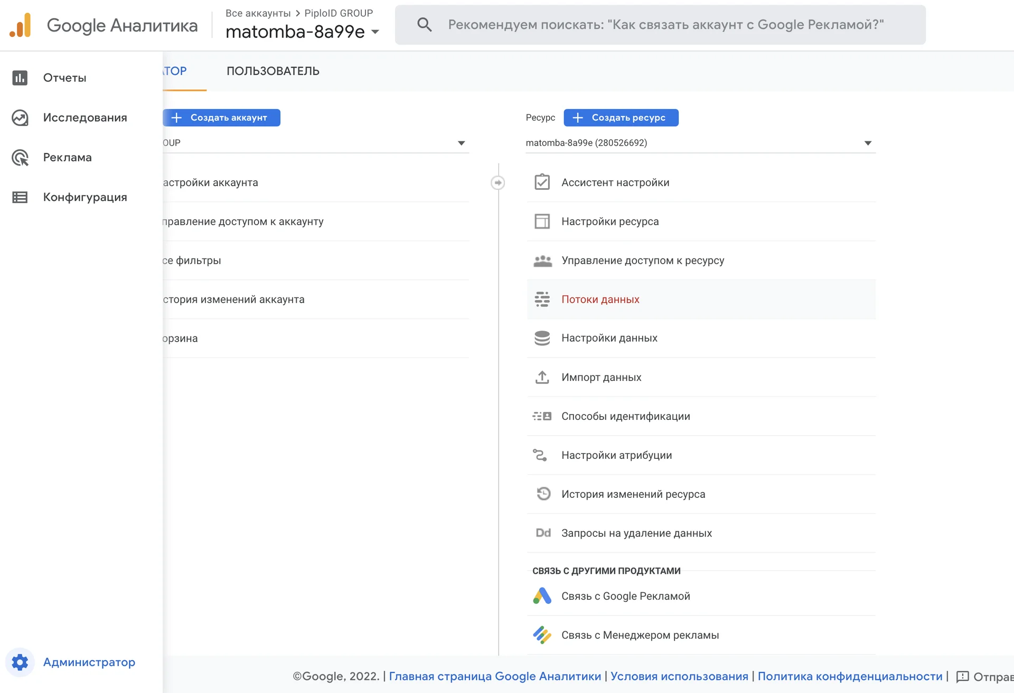Expand the matomba-8a99e (280526692) resource dropdown
This screenshot has width=1014, height=693.
pyautogui.click(x=700, y=143)
